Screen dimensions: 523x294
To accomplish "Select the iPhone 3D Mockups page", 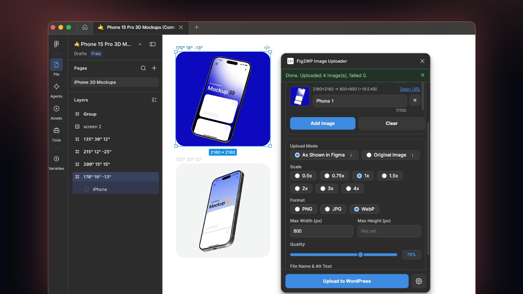I will tap(115, 82).
